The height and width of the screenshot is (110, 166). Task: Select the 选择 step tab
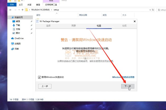pos(48,26)
